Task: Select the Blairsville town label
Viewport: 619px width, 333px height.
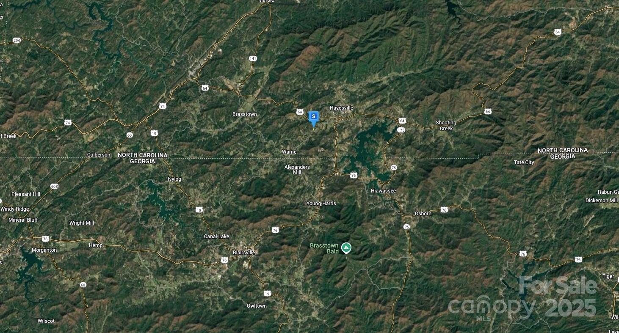Action: [244, 253]
